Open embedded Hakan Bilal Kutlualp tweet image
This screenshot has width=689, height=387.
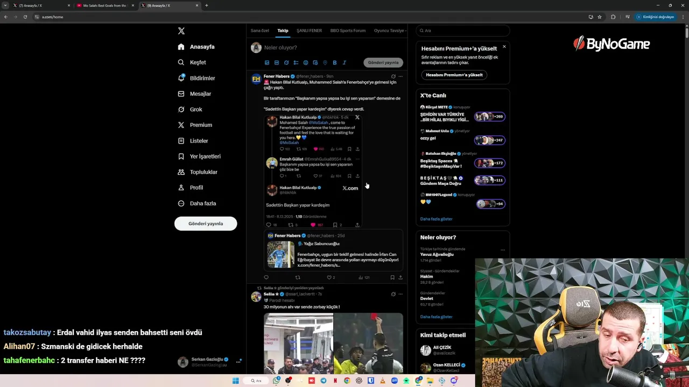point(313,171)
